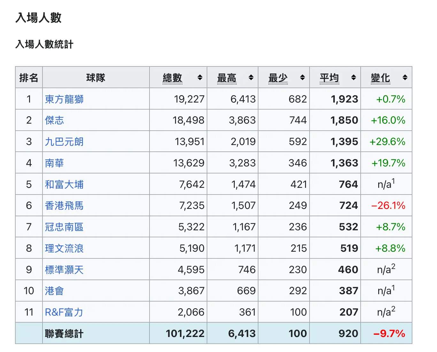Select the average value 1,850
The width and height of the screenshot is (437, 352).
(344, 120)
